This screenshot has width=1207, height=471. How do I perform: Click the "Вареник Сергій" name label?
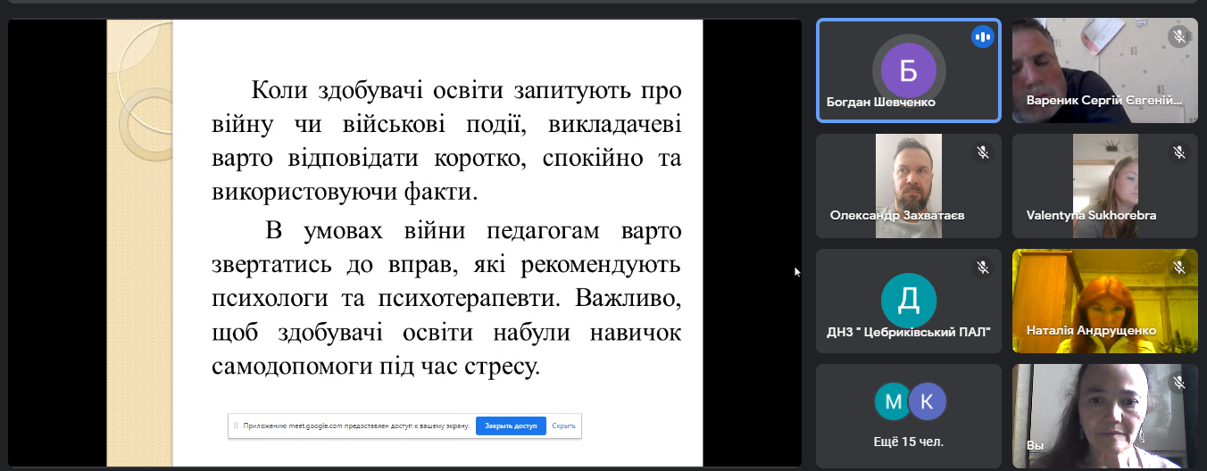(1103, 101)
